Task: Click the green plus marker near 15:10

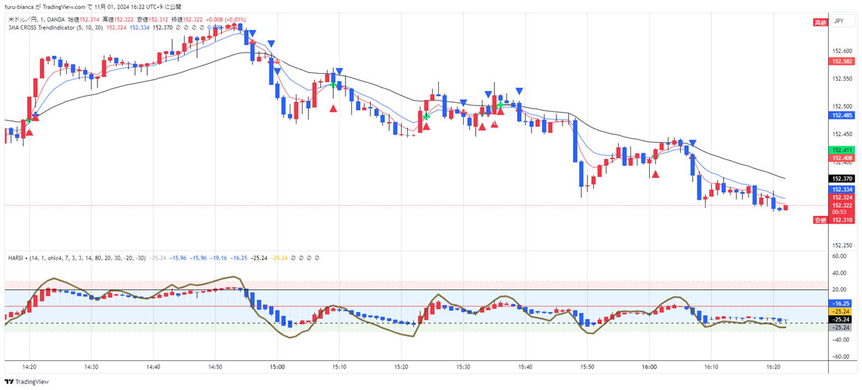Action: click(333, 84)
